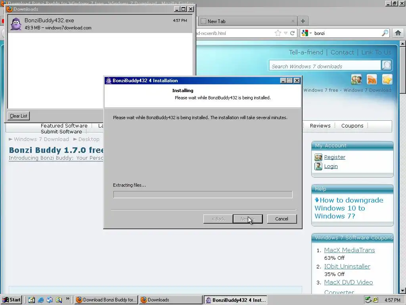Screen dimensions: 406x305
Task: Click the Register user icon
Action: pos(318,157)
